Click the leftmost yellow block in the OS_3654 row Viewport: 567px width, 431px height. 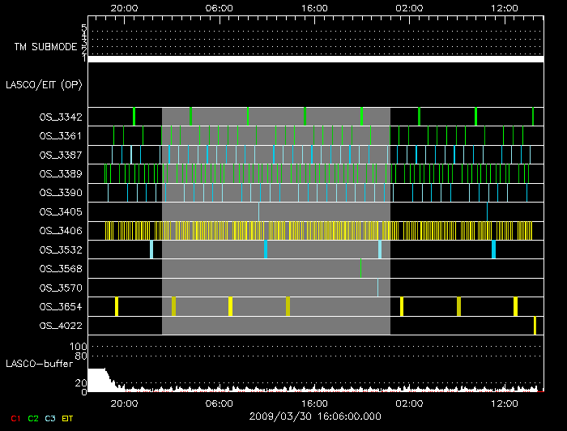coord(117,306)
